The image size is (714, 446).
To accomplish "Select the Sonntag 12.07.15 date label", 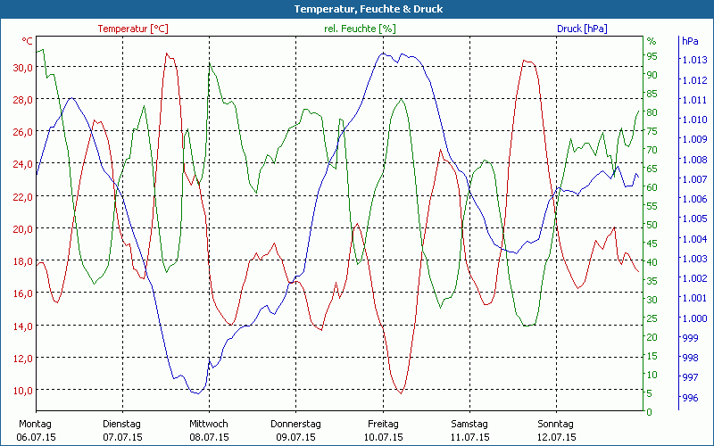I will pos(556,431).
